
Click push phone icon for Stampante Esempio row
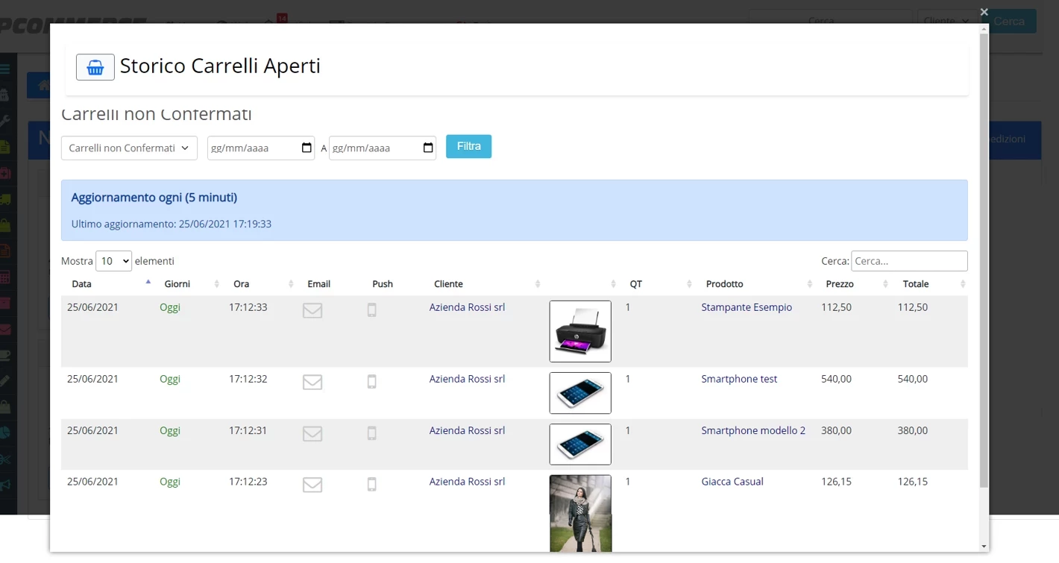coord(371,310)
